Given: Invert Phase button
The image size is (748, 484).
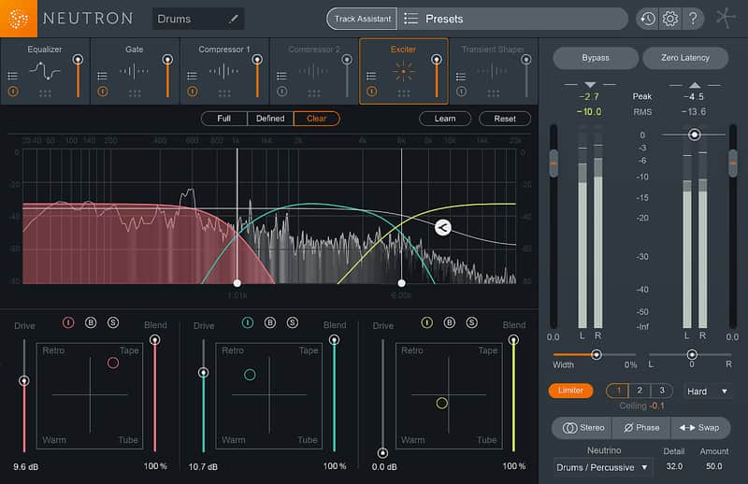Looking at the screenshot, I should click(x=641, y=428).
